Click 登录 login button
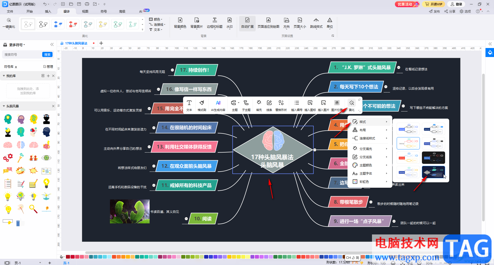This screenshot has width=494, height=265. 456,4
